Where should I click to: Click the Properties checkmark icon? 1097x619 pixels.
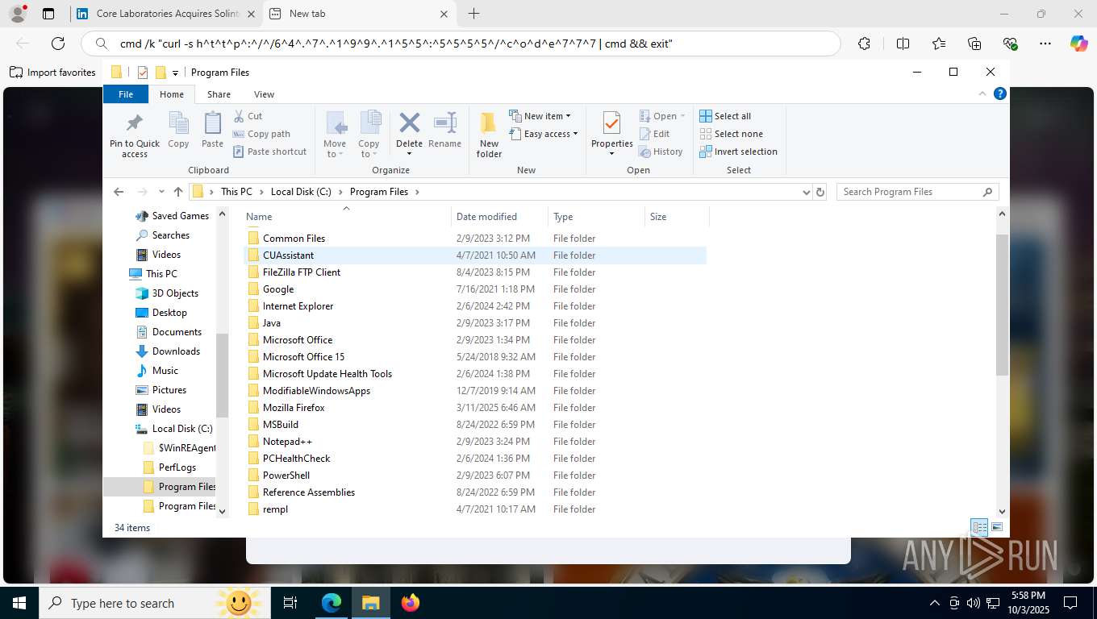[611, 123]
